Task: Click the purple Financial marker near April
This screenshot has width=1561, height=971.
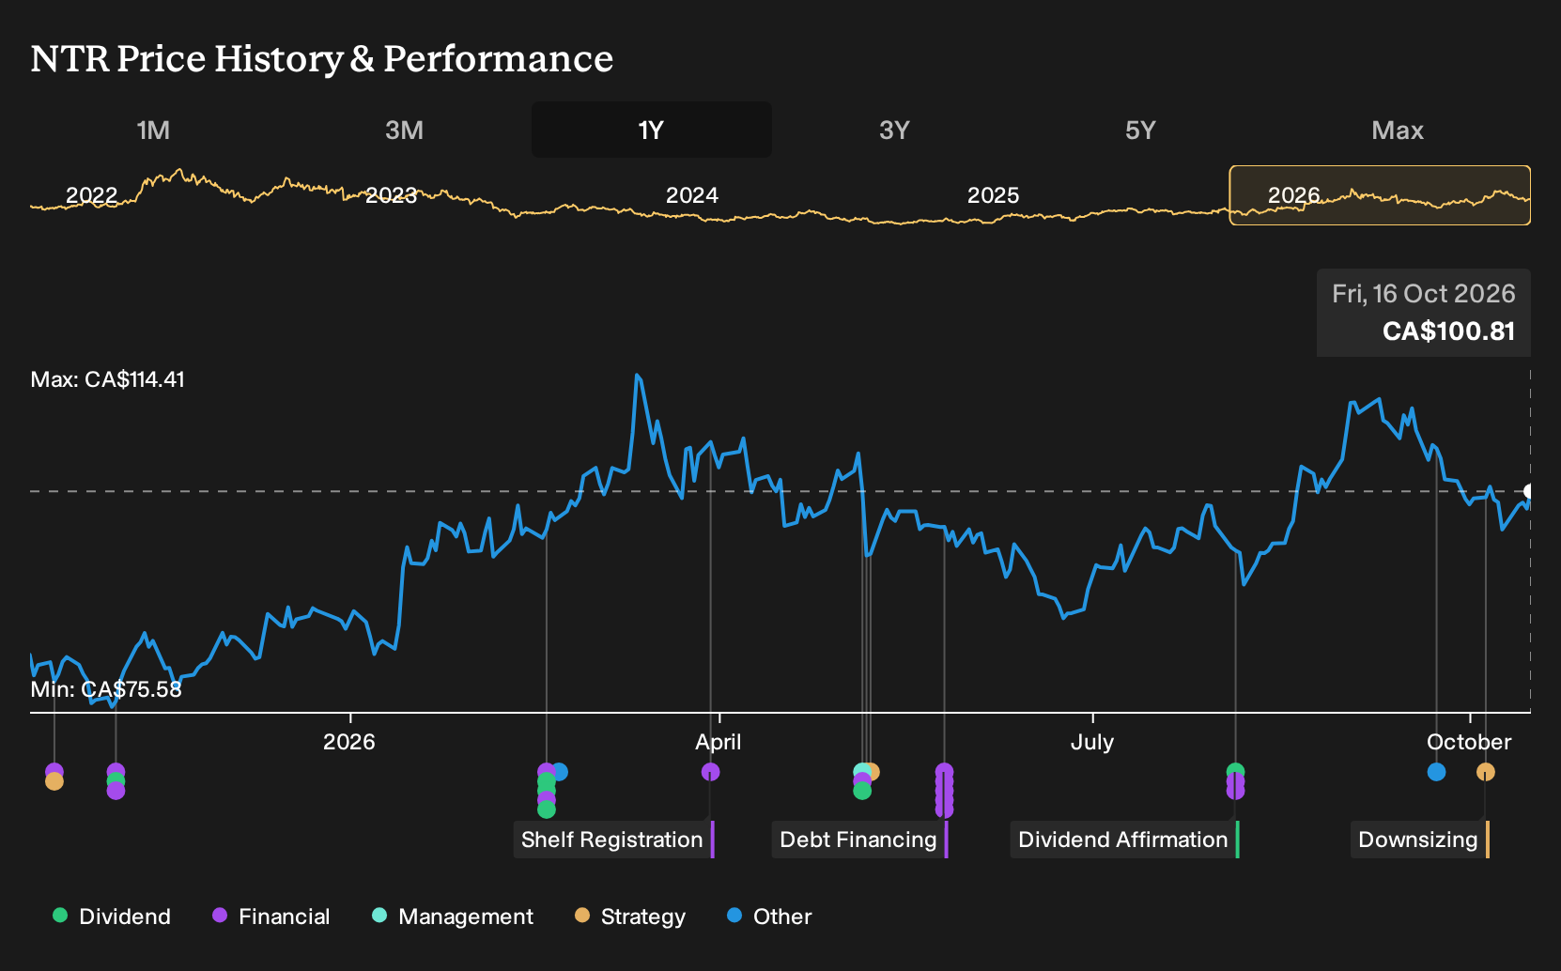Action: [x=711, y=772]
